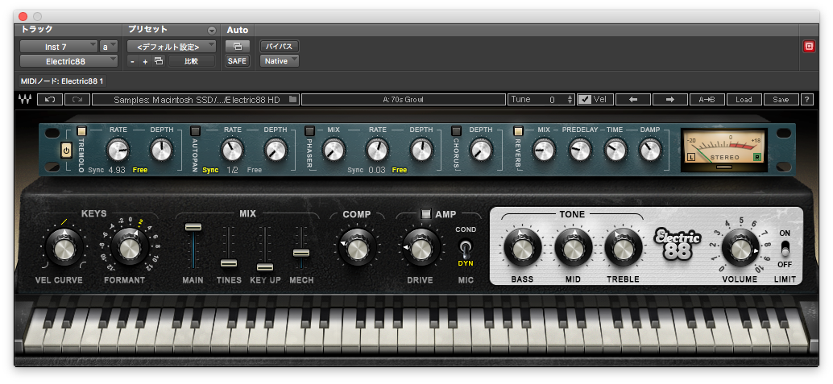
Task: Click the 比較 compare button
Action: 191,61
